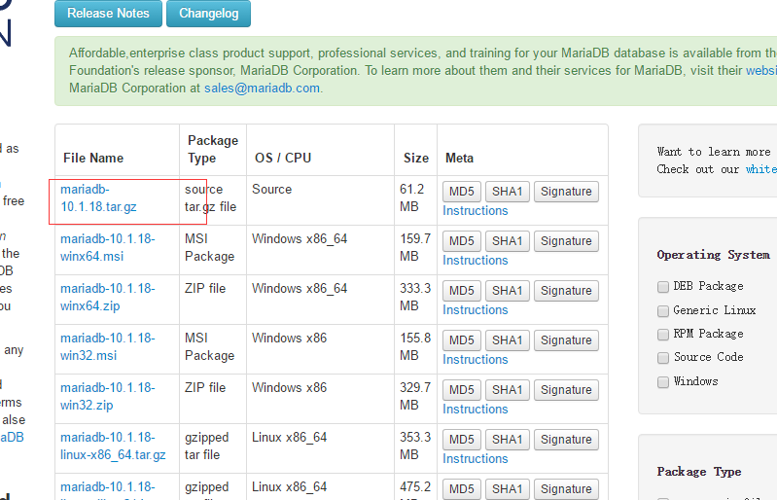
Task: Open Instructions for win32.zip row
Action: tap(476, 409)
